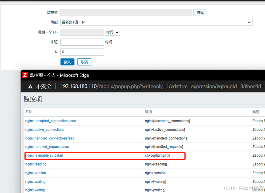Click the 键值 column header
This screenshot has height=193, width=265.
click(x=148, y=112)
